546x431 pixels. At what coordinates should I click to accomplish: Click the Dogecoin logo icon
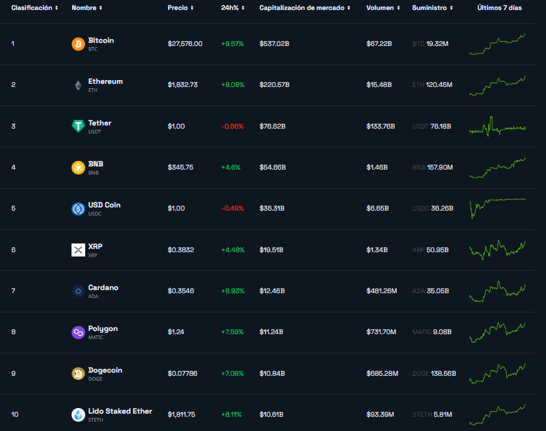click(x=78, y=374)
